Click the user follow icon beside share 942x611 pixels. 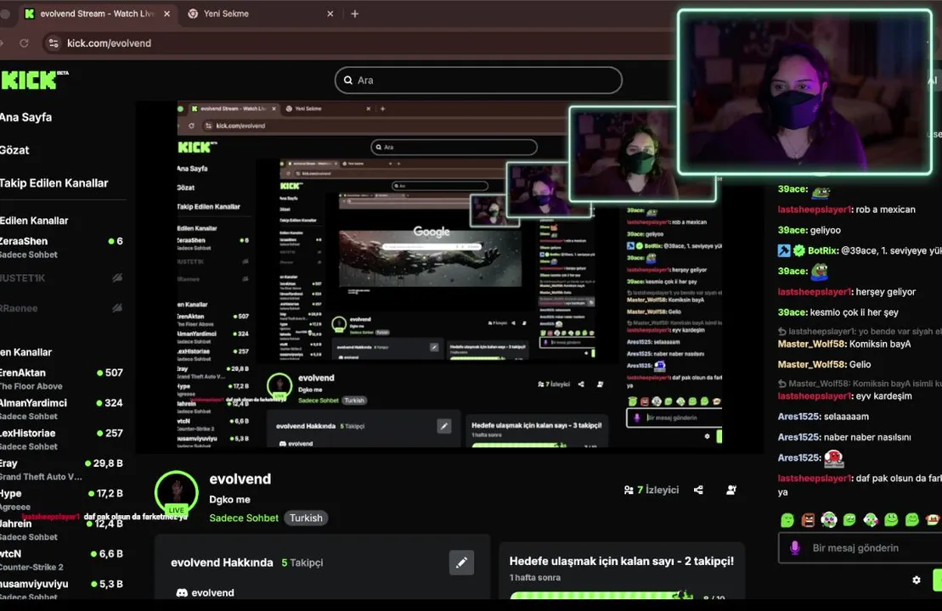(x=731, y=490)
